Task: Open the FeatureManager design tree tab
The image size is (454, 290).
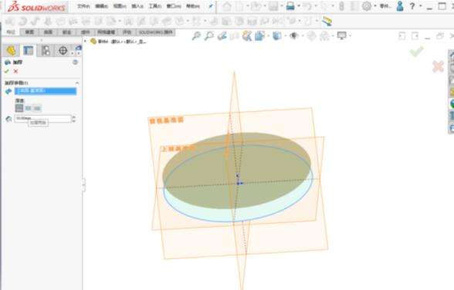Action: coord(12,51)
